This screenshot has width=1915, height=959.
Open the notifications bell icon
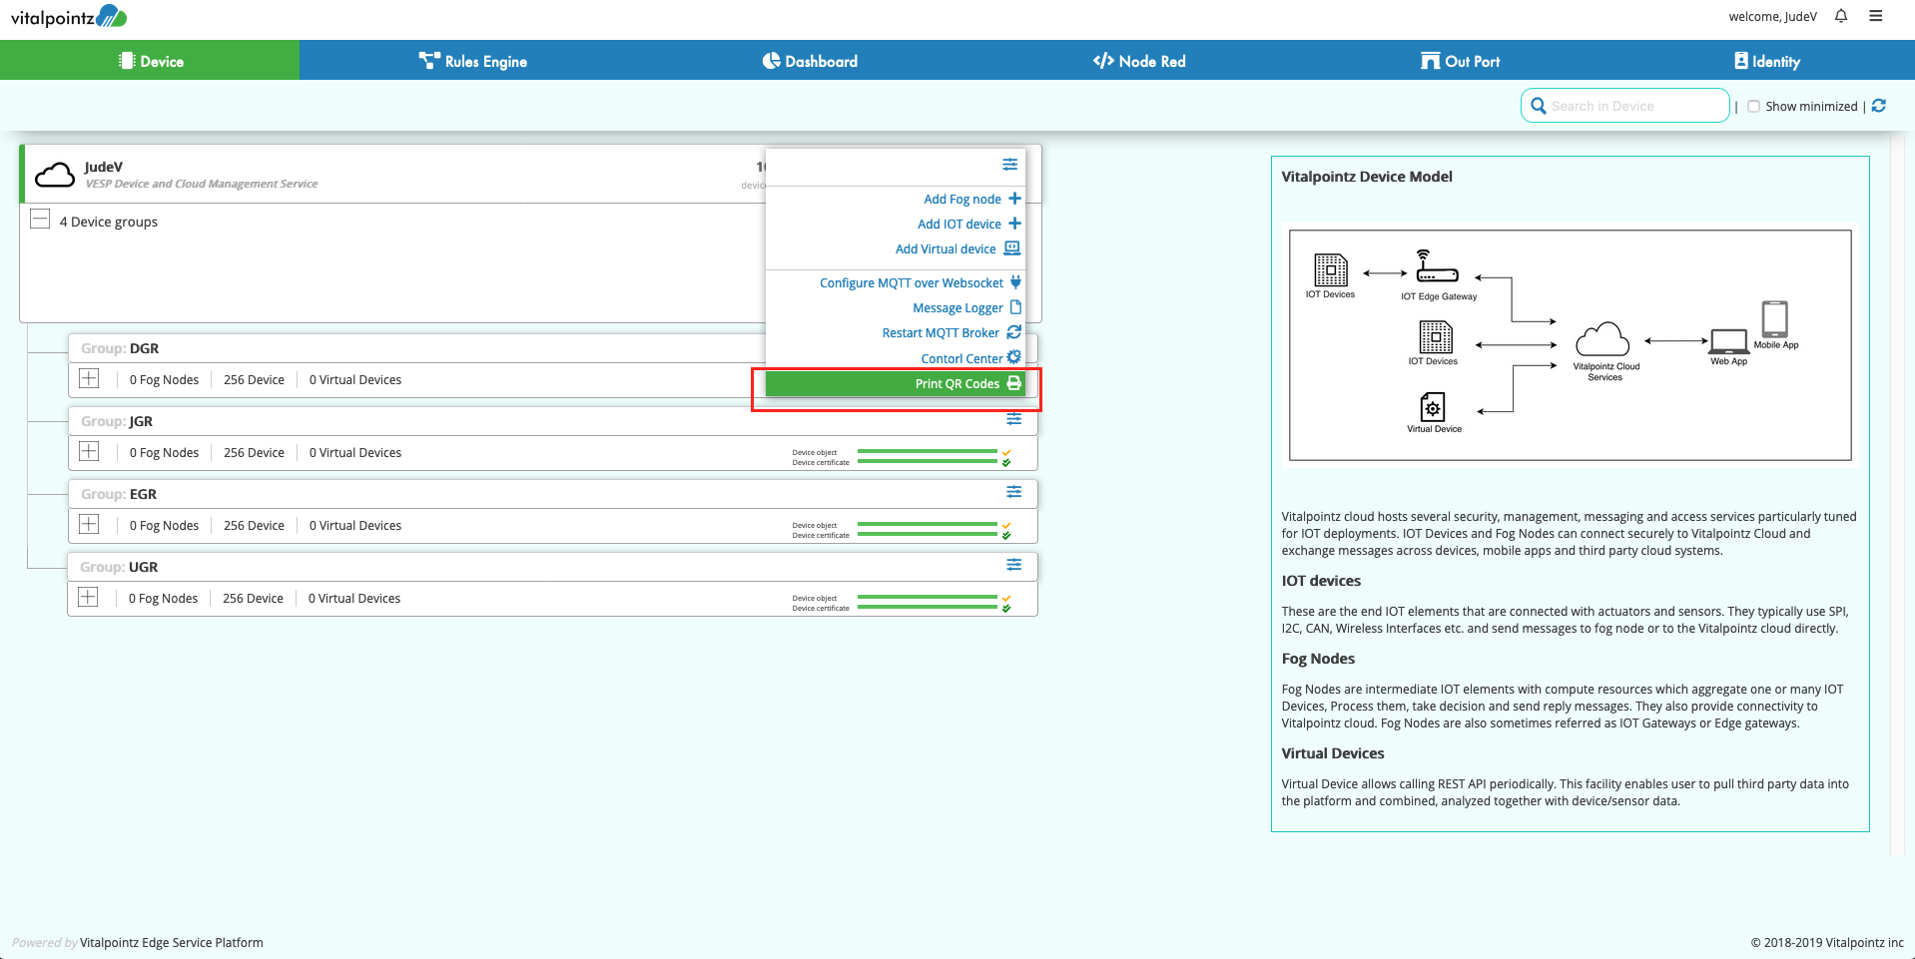(x=1841, y=16)
